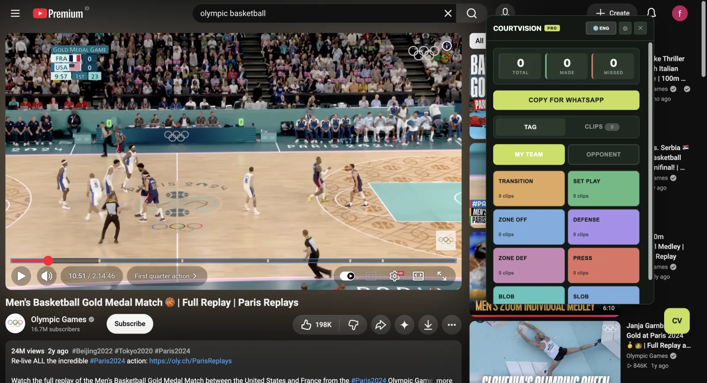The width and height of the screenshot is (707, 383).
Task: Download the video
Action: (428, 325)
